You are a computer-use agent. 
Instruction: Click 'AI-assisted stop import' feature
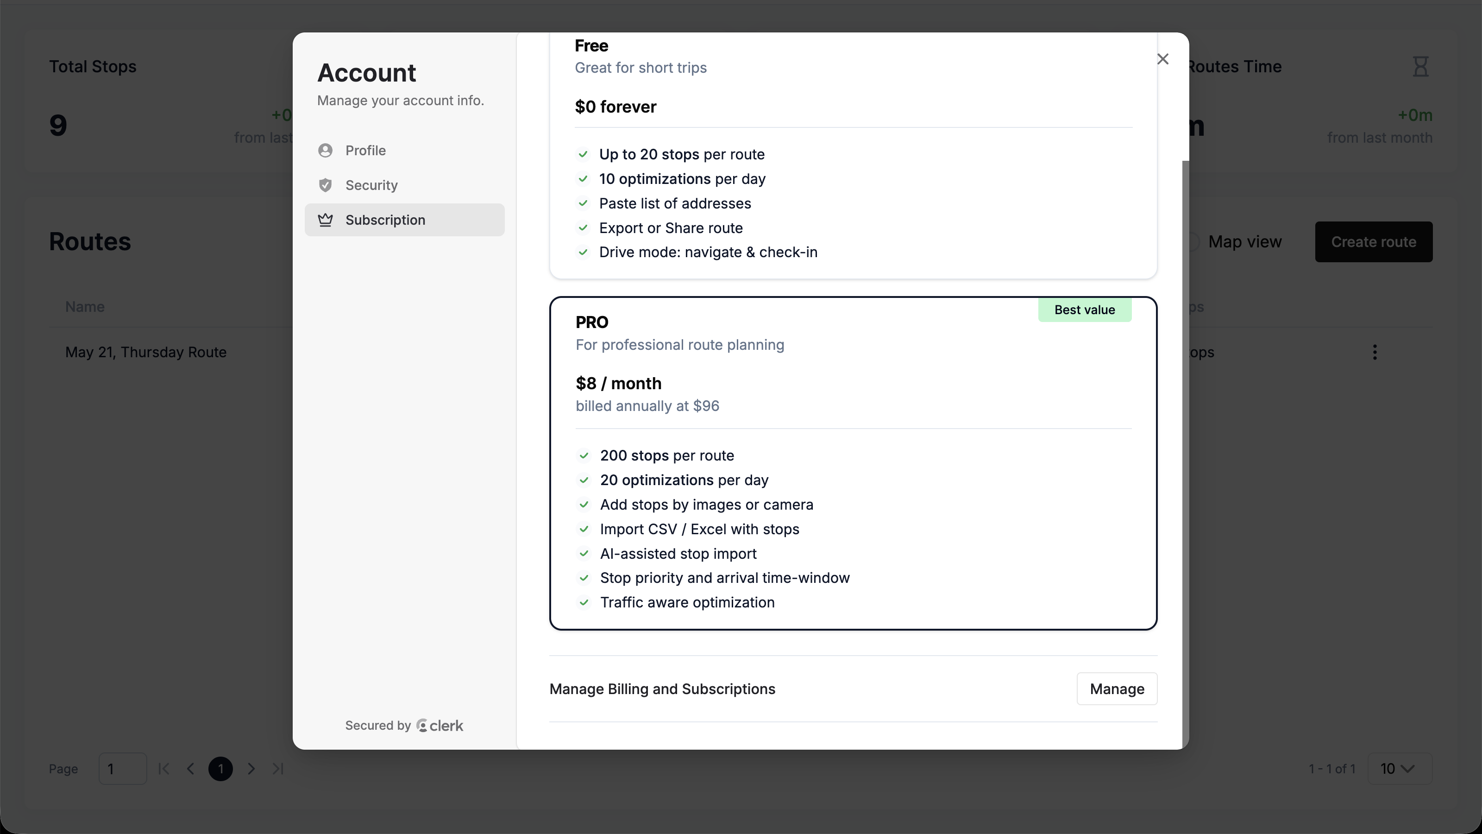(x=678, y=554)
